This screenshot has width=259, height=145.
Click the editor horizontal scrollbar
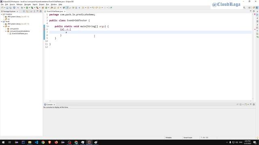click(150, 101)
